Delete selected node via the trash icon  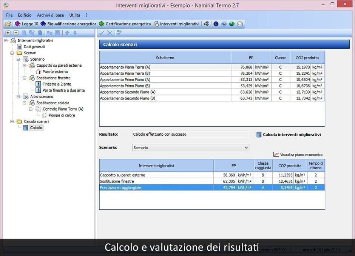[40, 33]
